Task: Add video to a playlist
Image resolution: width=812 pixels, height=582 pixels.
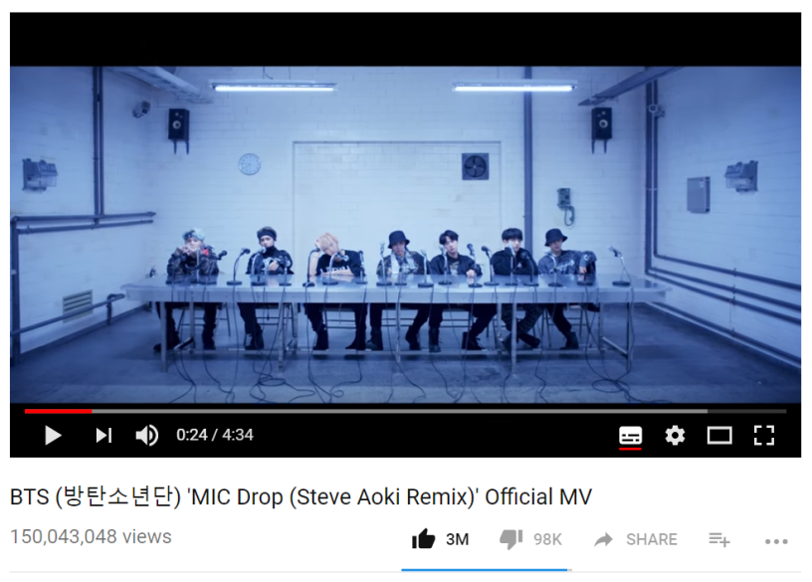Action: click(719, 539)
